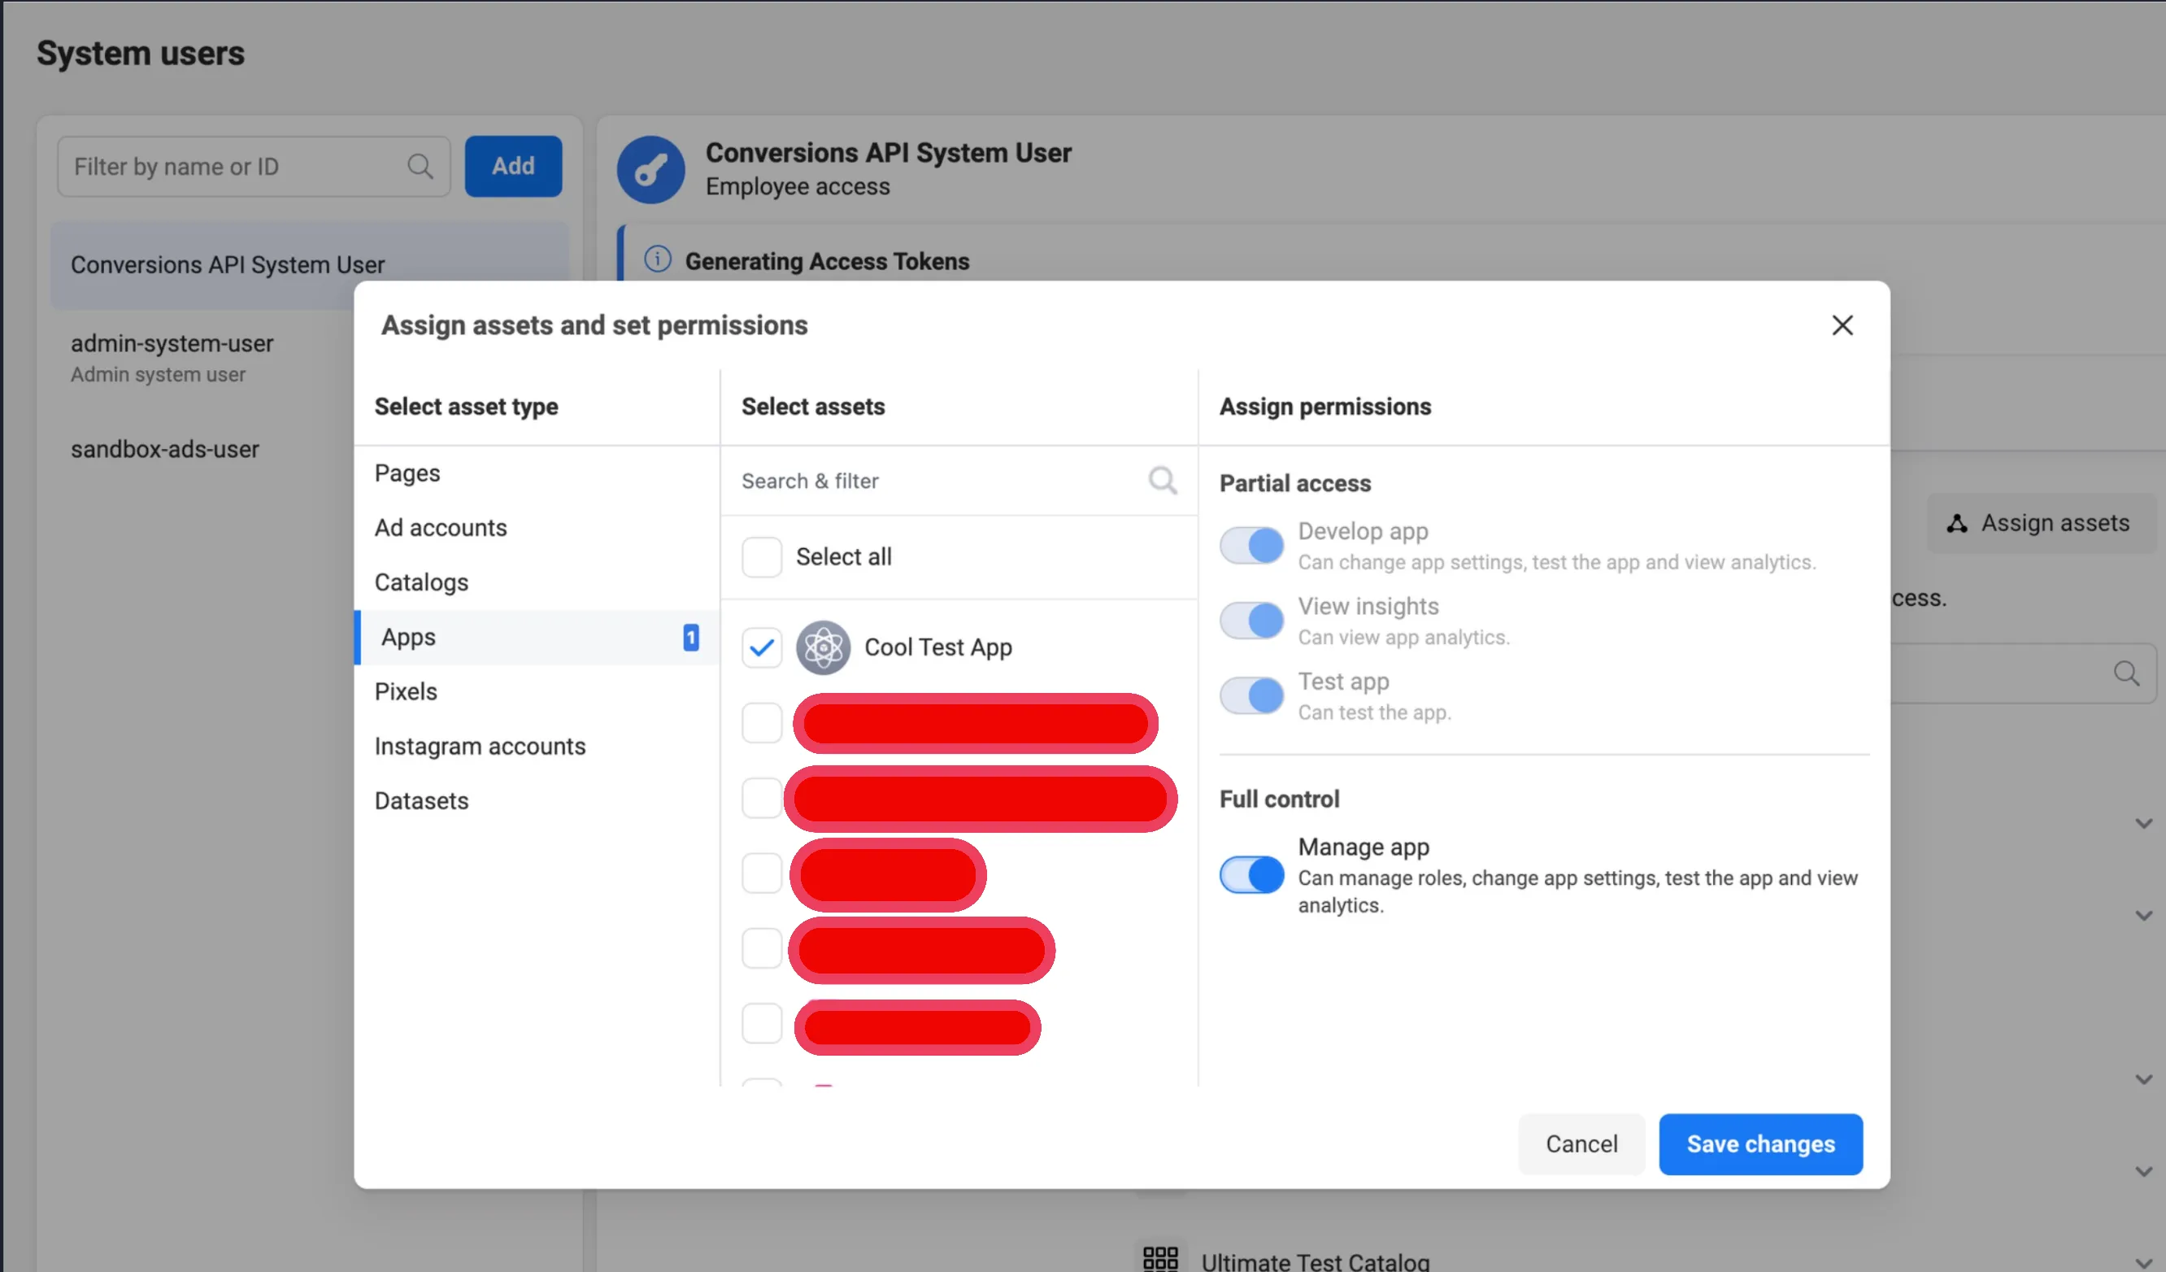The image size is (2166, 1272).
Task: Select the Apps asset type
Action: 537,638
